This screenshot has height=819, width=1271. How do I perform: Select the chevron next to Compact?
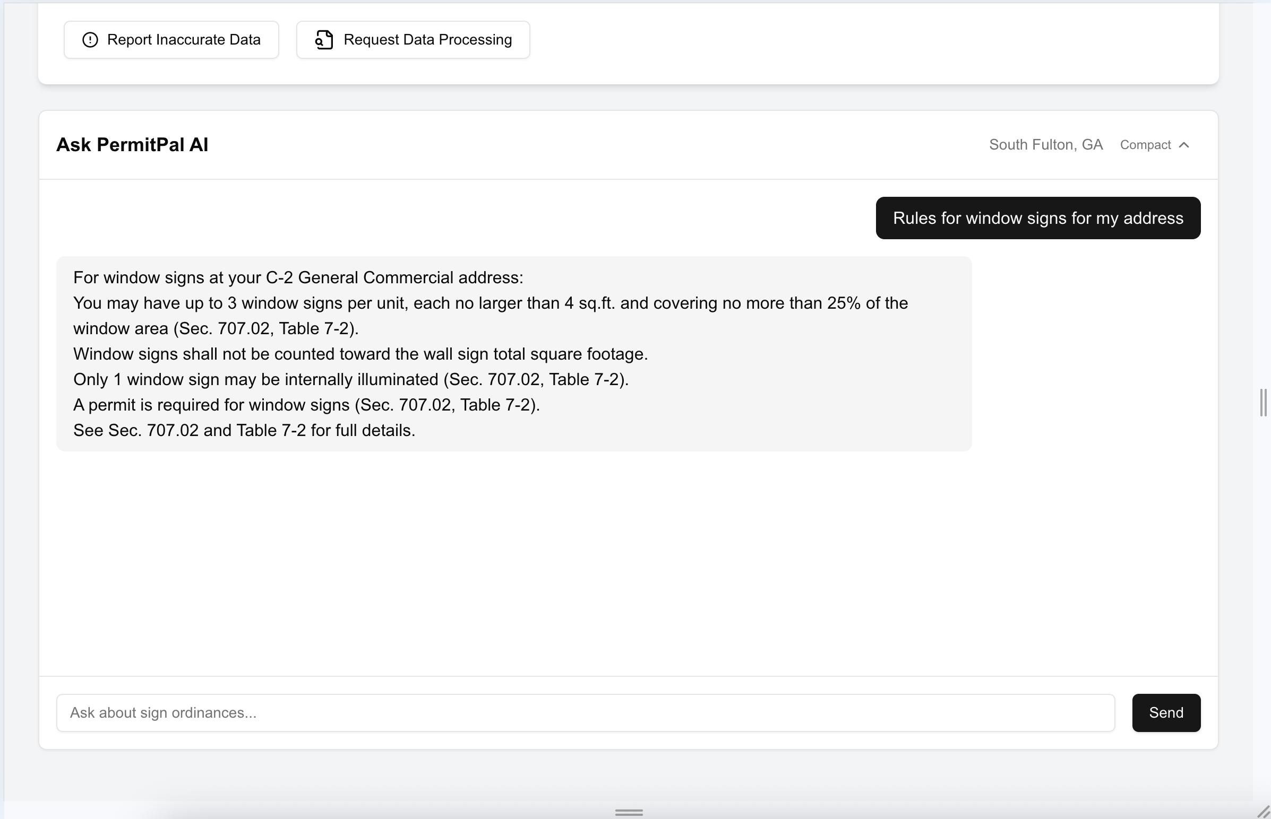point(1185,145)
